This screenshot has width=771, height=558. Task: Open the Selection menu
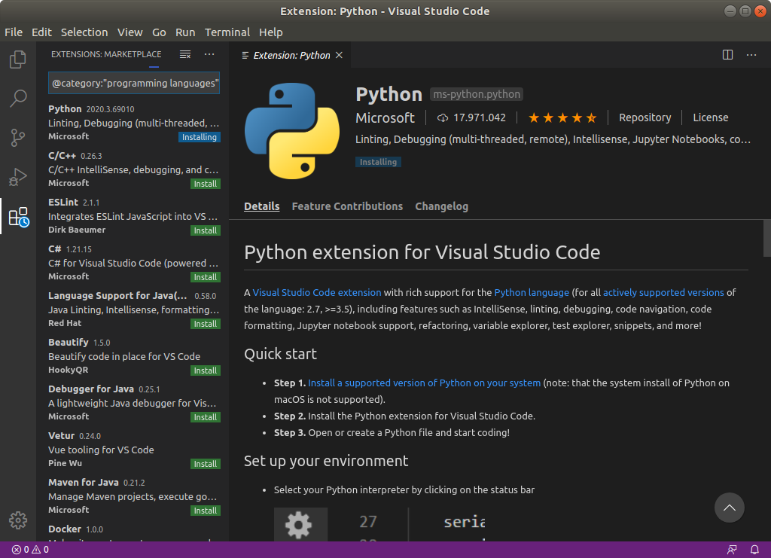click(84, 32)
